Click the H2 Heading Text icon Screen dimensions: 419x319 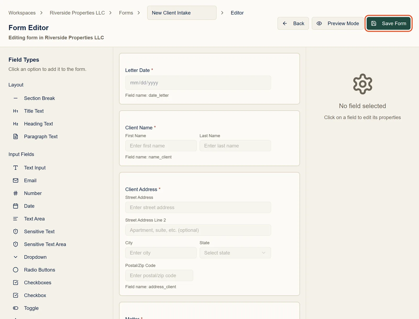16,124
